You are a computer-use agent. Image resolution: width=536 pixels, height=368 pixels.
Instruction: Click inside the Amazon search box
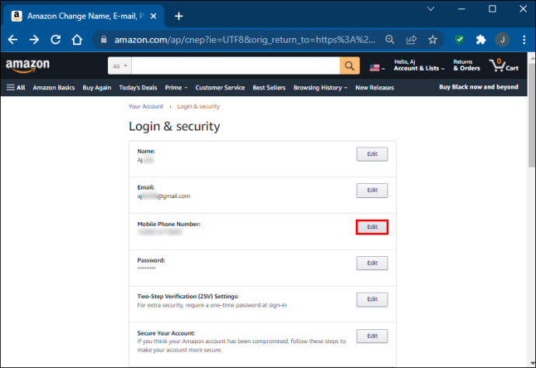pos(235,66)
